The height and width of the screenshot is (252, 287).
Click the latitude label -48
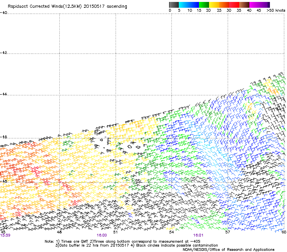(3, 181)
